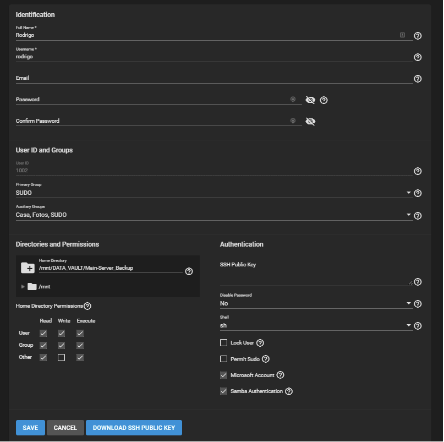Click into the Email input field
The image size is (444, 442).
click(213, 78)
